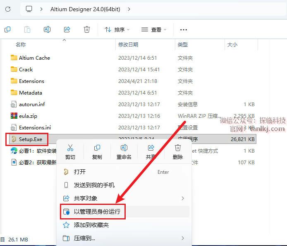
Task: Select the 必看1 shortcut file
Action: (x=38, y=151)
